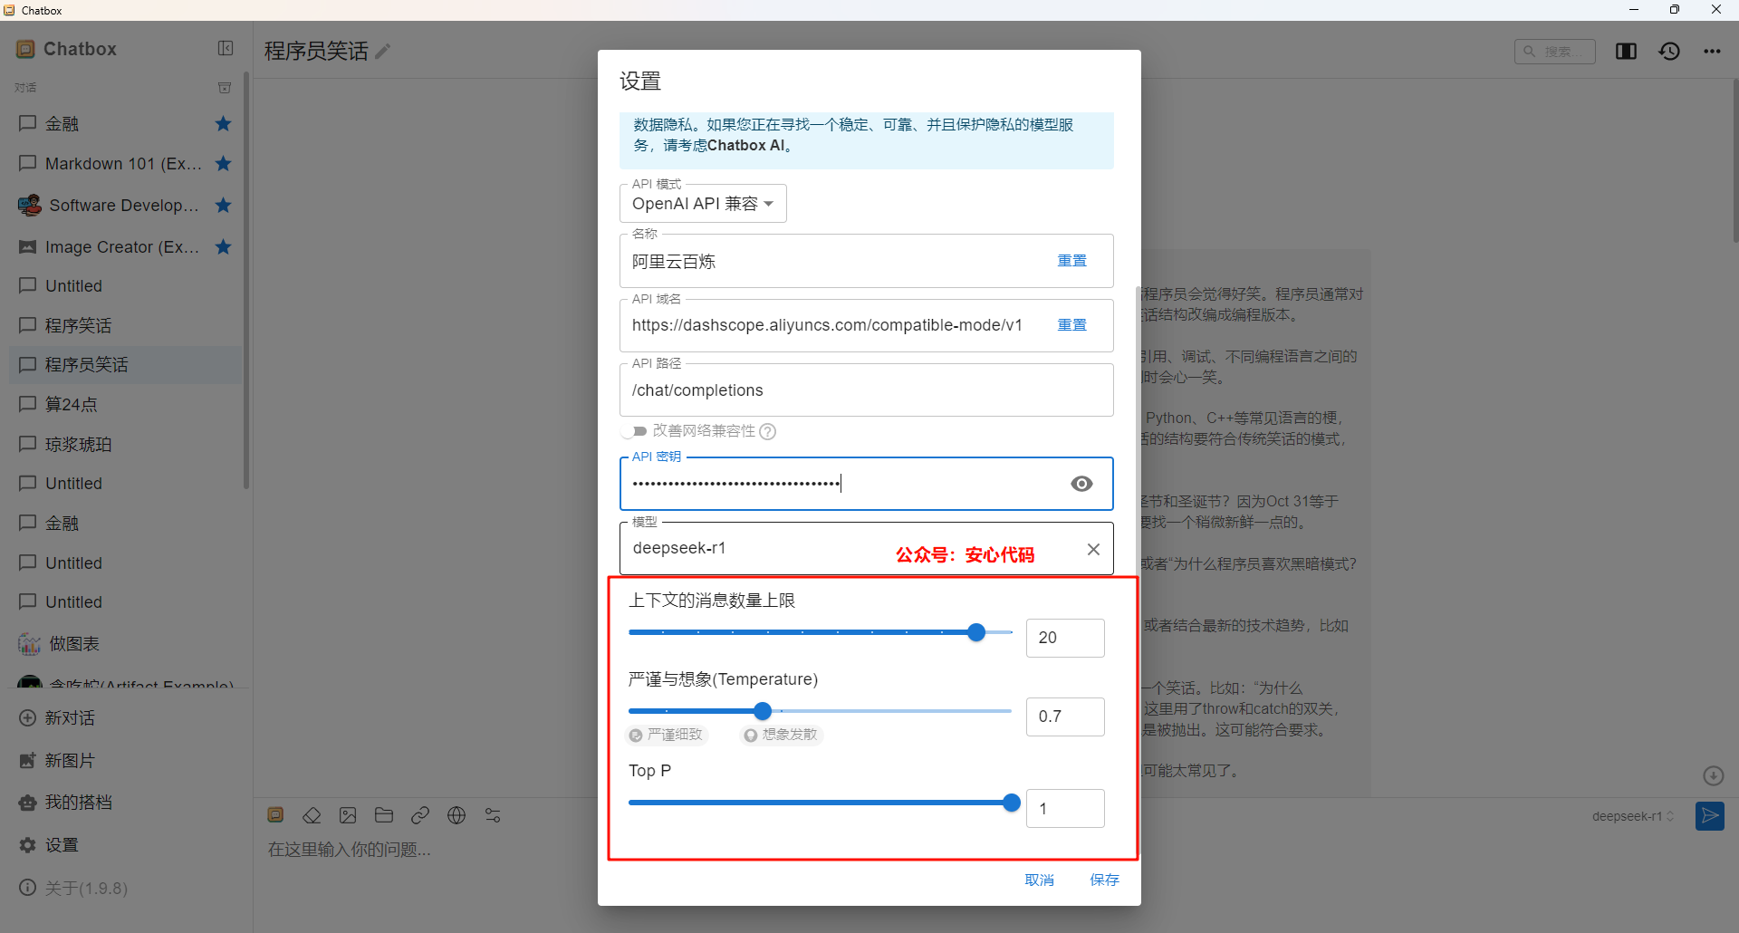Image resolution: width=1739 pixels, height=933 pixels.
Task: Show API key with the eye icon
Action: pyautogui.click(x=1081, y=484)
